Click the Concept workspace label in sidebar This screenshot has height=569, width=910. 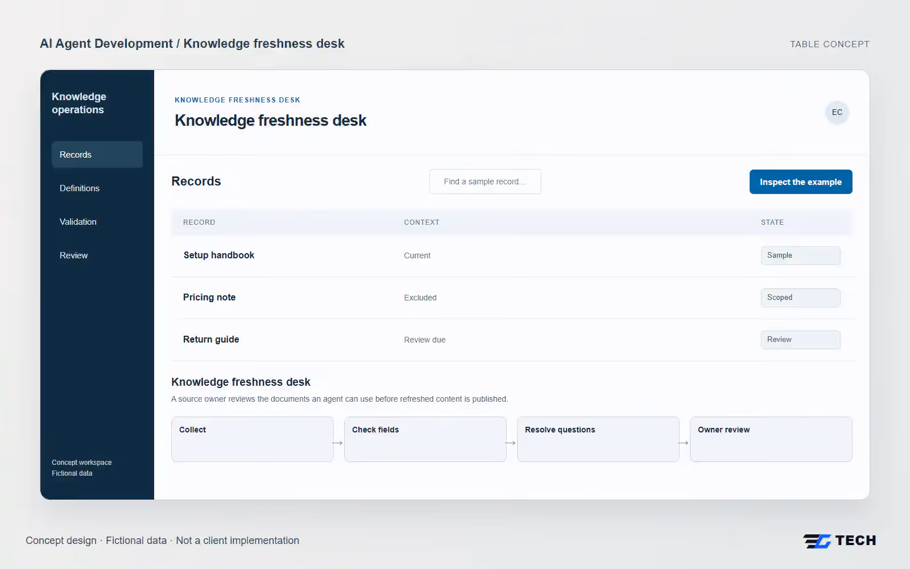coord(82,463)
